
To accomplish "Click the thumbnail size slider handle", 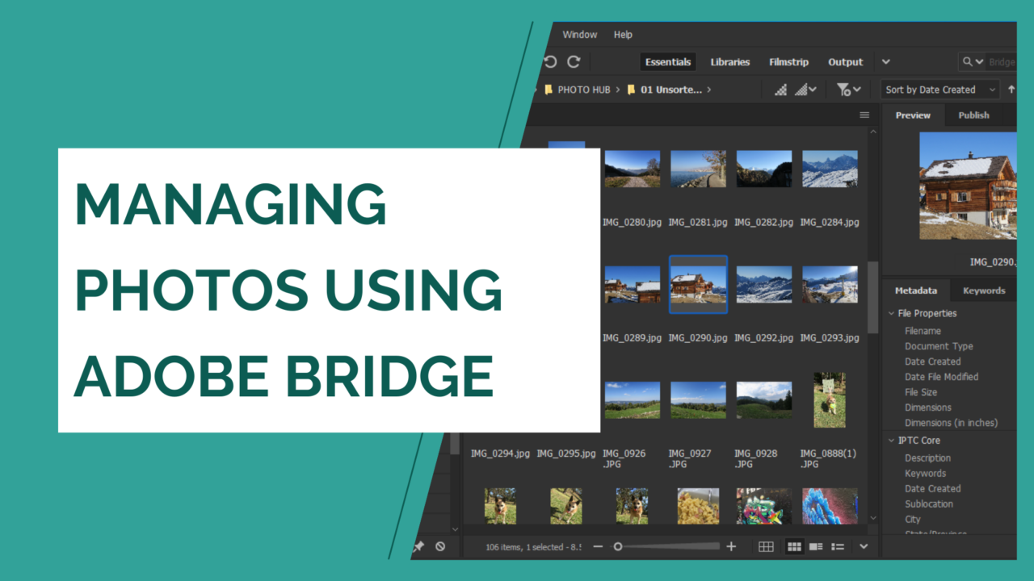I will click(x=618, y=546).
